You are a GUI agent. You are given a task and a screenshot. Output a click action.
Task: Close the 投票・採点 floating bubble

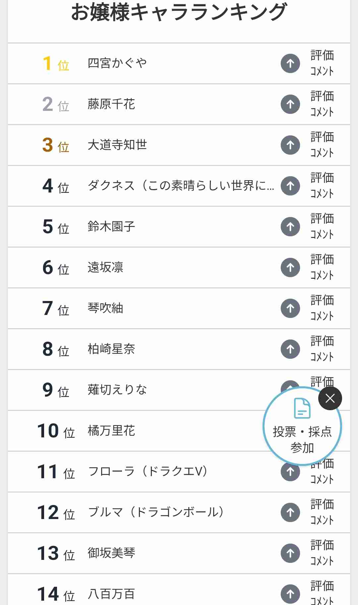[x=330, y=398]
